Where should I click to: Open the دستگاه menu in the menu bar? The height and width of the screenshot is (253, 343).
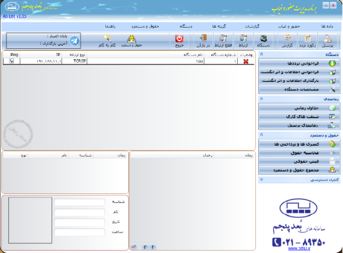186,27
